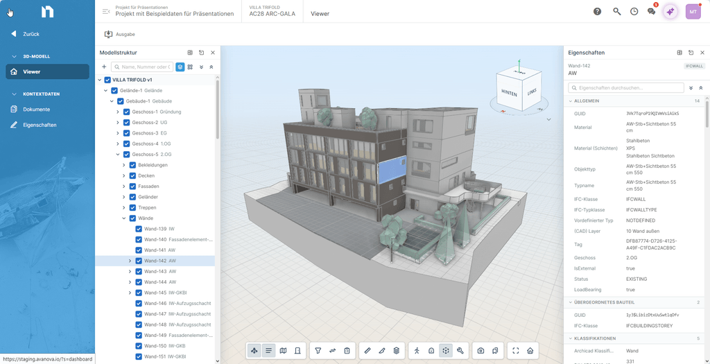Click the ghost mode icon in bottom toolbar
This screenshot has height=364, width=710.
(x=431, y=350)
